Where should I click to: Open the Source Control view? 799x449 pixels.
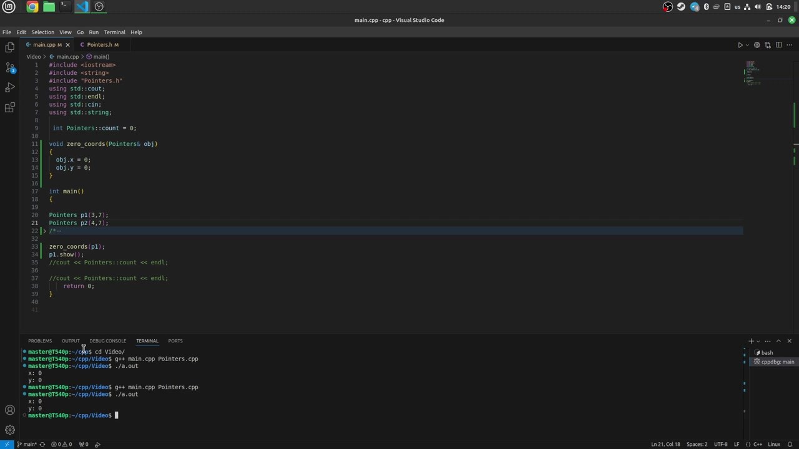(x=10, y=67)
